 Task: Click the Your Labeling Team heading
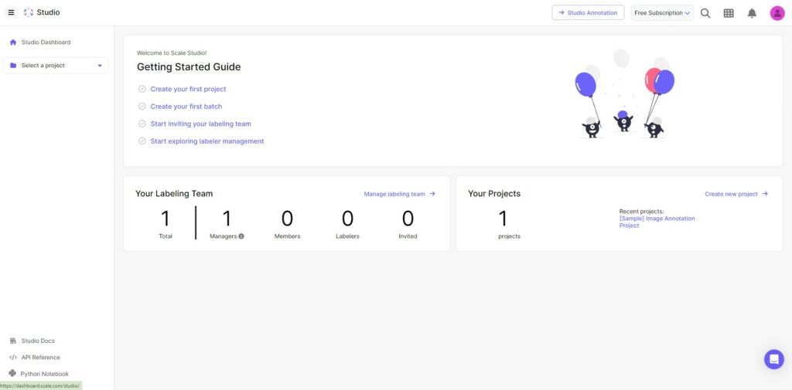point(174,193)
